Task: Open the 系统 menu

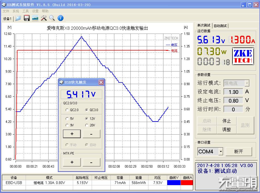Action: tap(16, 11)
